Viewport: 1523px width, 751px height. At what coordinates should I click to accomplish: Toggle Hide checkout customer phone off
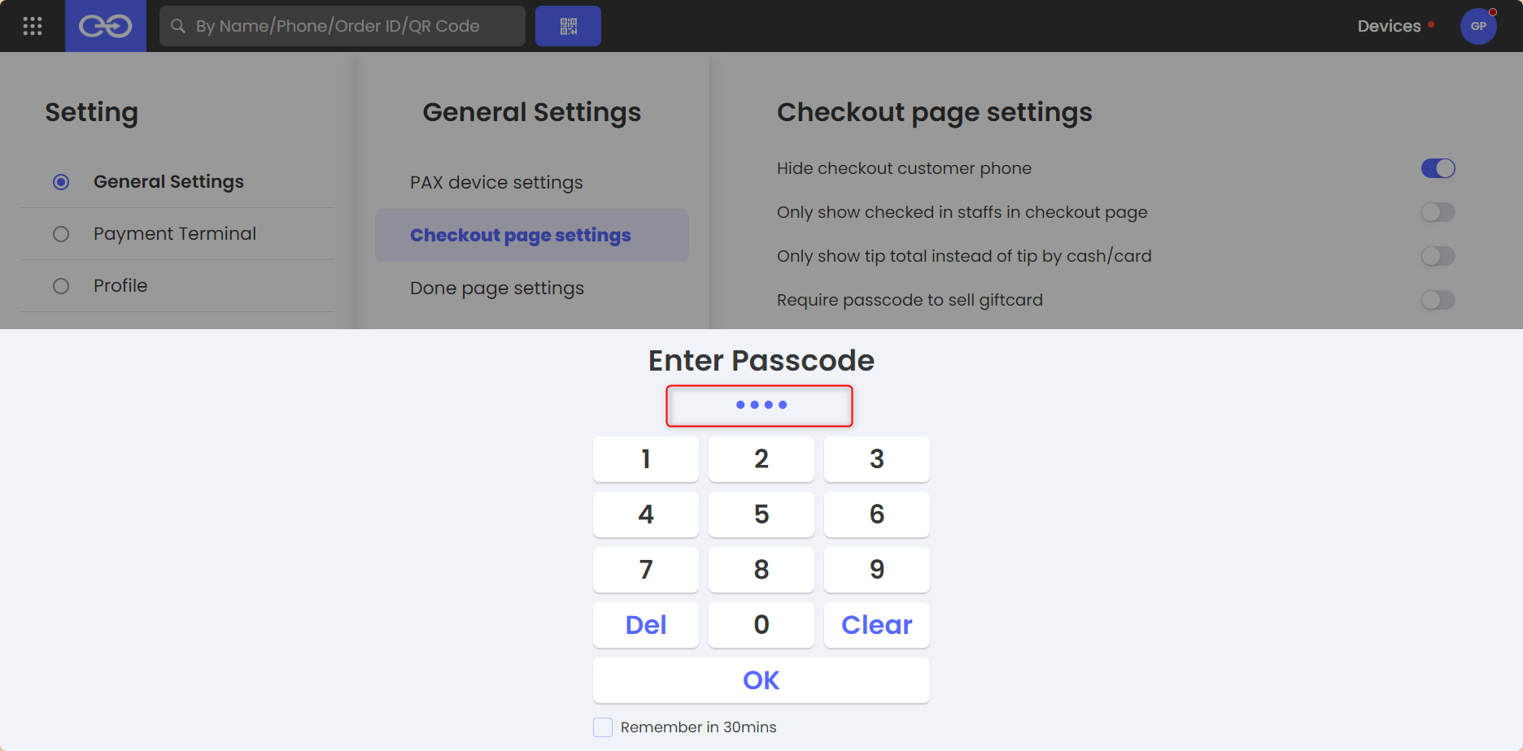(x=1438, y=168)
